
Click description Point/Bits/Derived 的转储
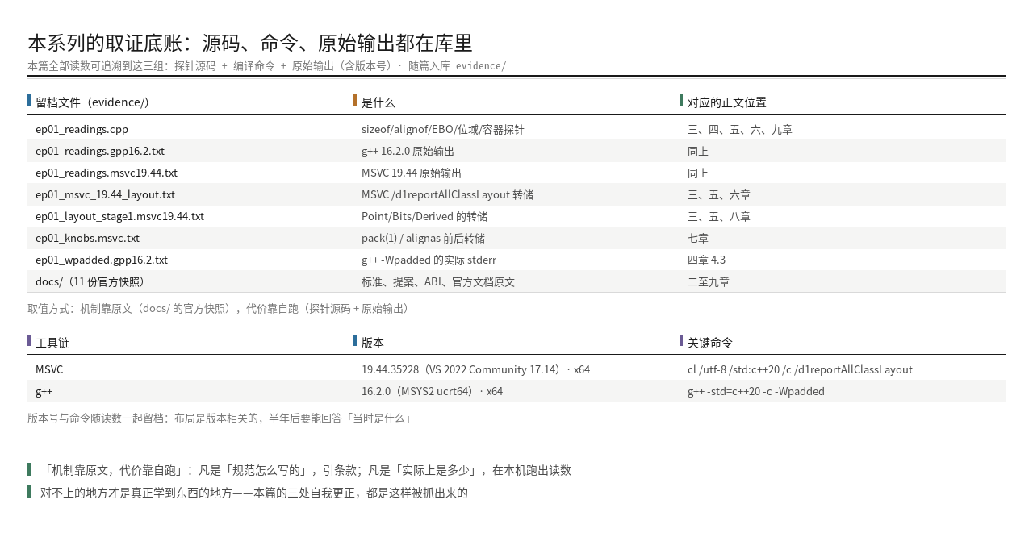(424, 216)
